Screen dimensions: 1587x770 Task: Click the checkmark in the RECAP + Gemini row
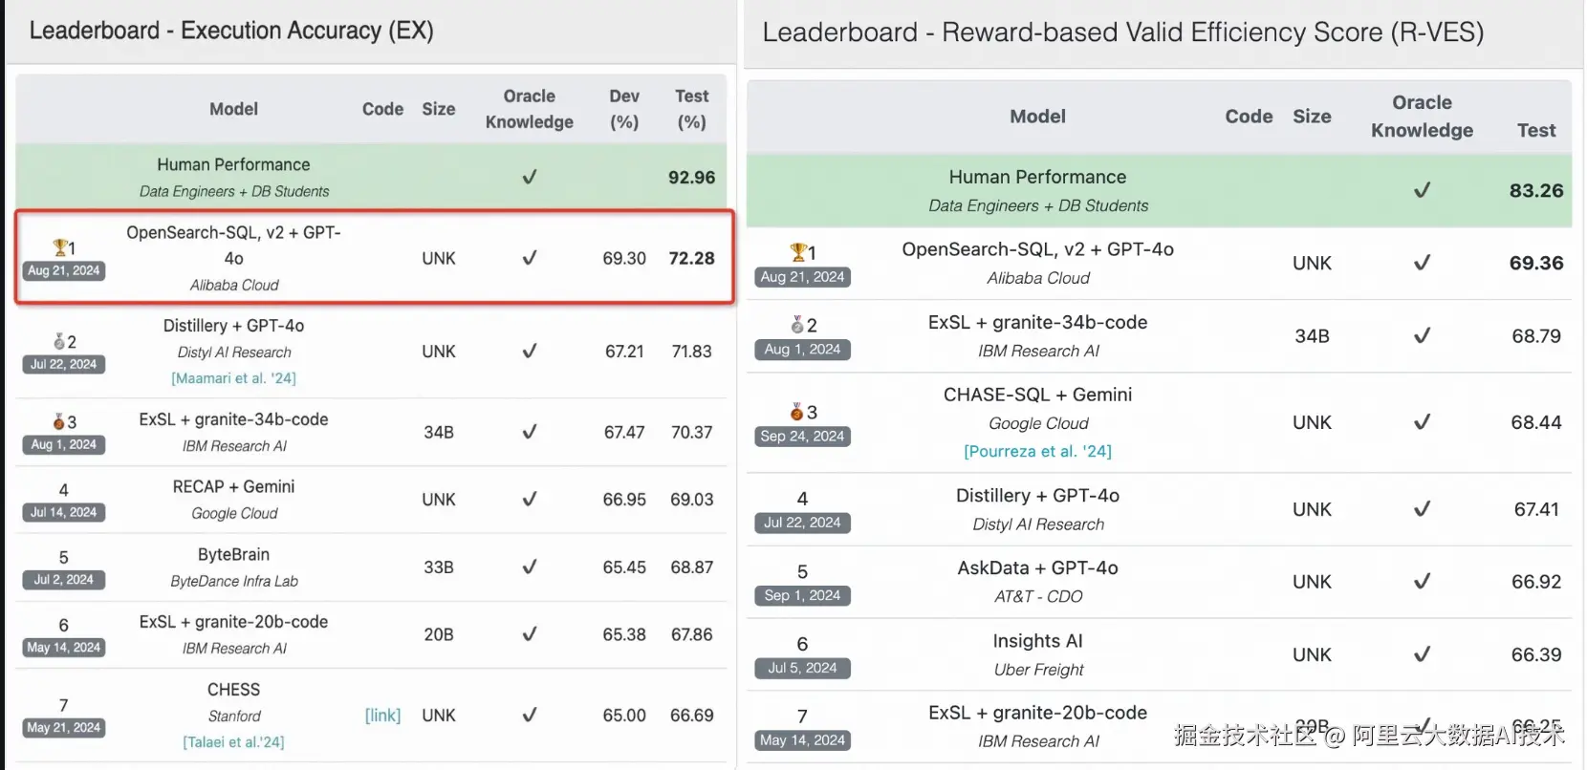(529, 499)
